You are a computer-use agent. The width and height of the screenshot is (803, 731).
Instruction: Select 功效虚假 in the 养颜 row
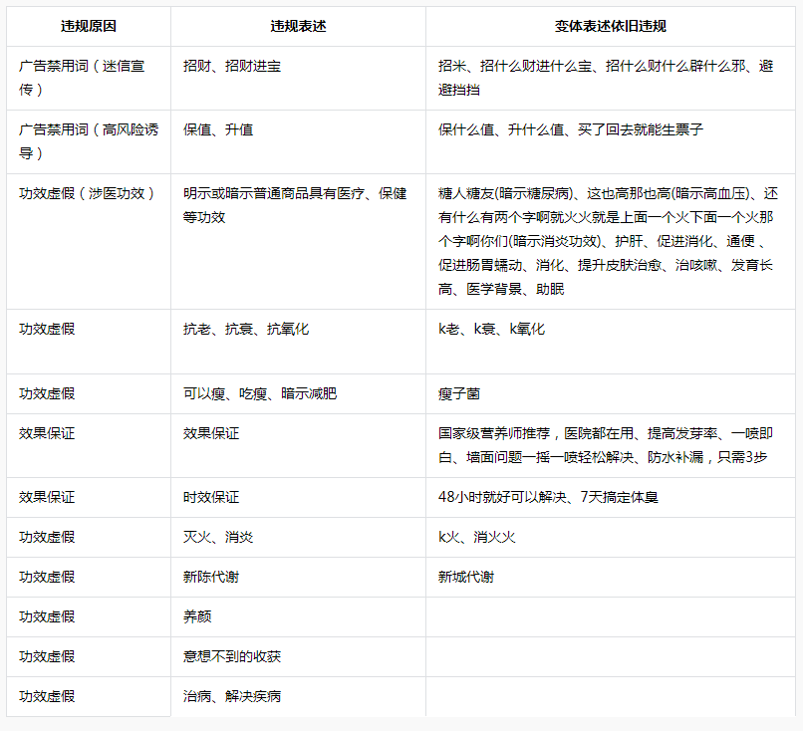point(89,616)
